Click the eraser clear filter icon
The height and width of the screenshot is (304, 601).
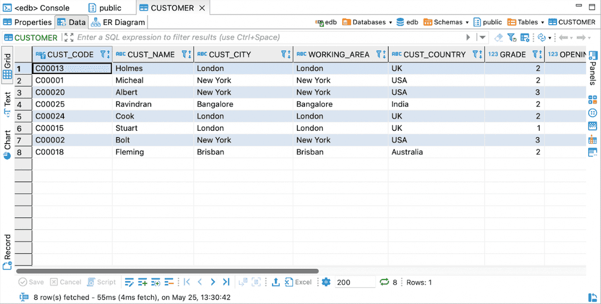[499, 37]
